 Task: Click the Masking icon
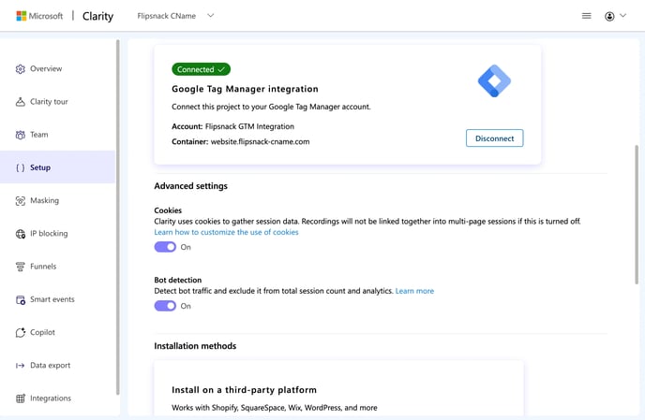point(21,201)
